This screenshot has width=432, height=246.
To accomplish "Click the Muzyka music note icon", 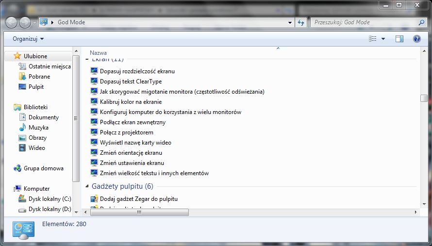I will pyautogui.click(x=22, y=128).
